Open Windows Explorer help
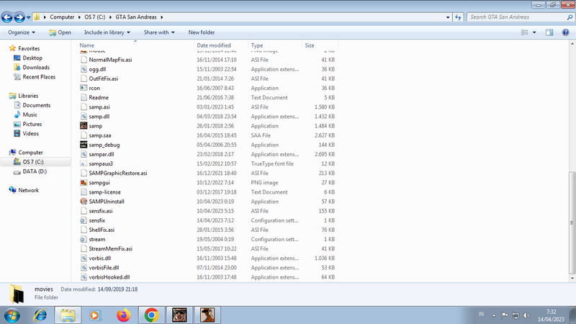576x324 pixels. pos(565,32)
